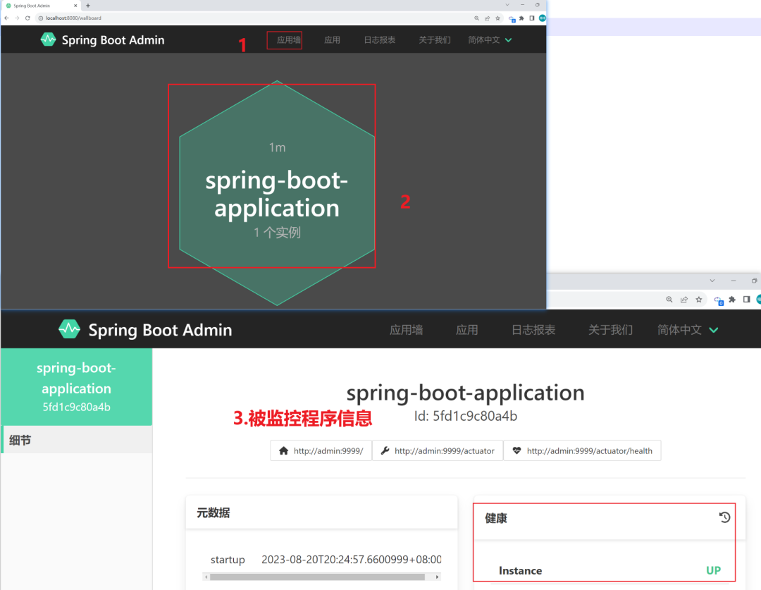The width and height of the screenshot is (761, 590).
Task: Open 简体中文 language dropdown in wallboard window
Action: coord(490,39)
